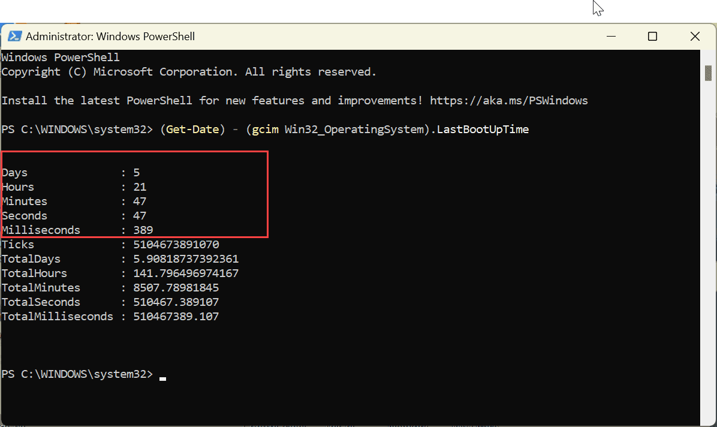The image size is (717, 427).
Task: Click the Seconds value 47
Action: (139, 215)
